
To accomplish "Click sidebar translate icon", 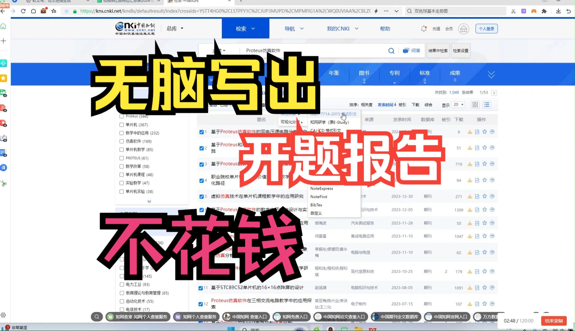I will 4,168.
